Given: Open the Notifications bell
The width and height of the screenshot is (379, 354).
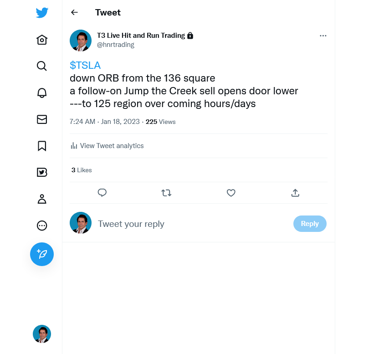Looking at the screenshot, I should [42, 93].
